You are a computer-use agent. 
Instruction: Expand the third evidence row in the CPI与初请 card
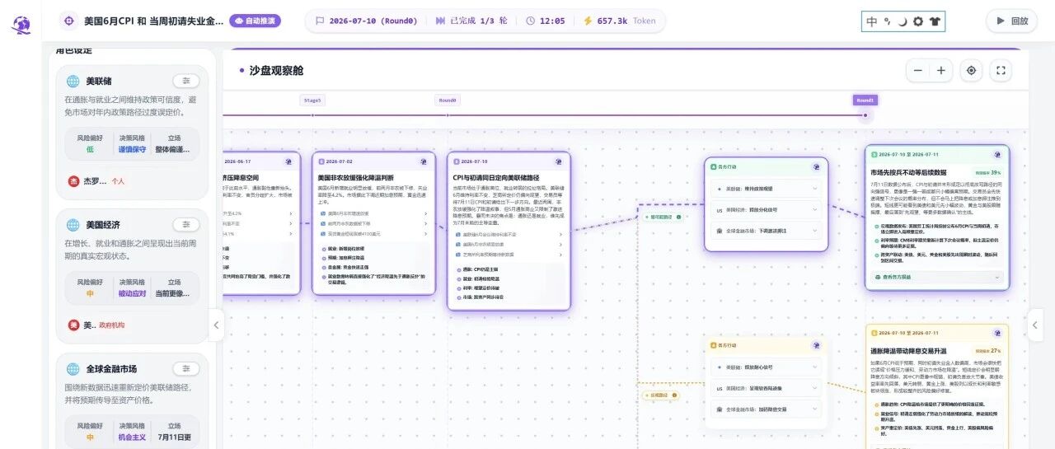coord(509,255)
